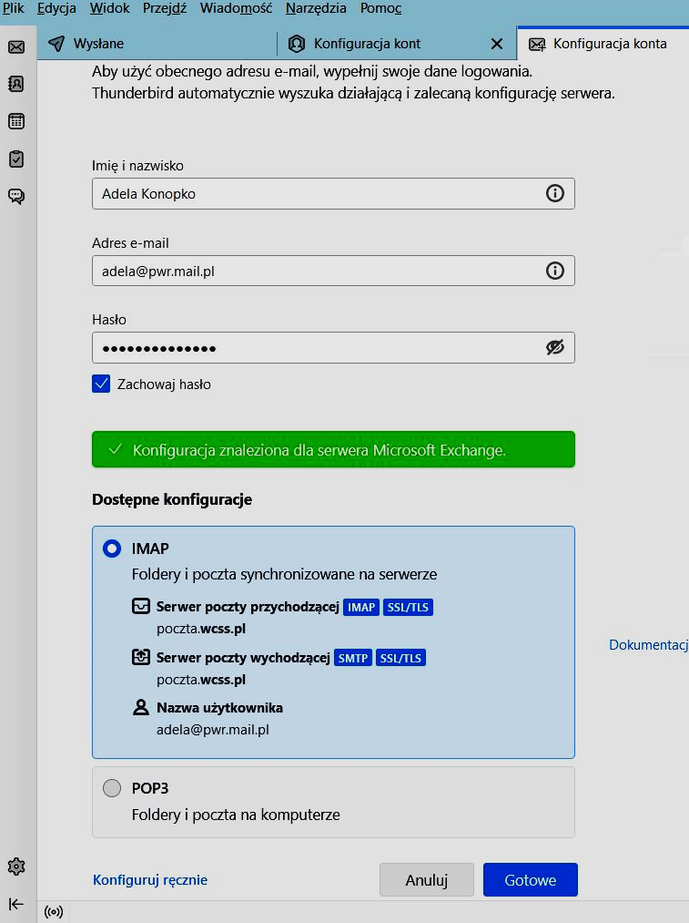Select the IMAP configuration option
The width and height of the screenshot is (689, 923).
112,549
